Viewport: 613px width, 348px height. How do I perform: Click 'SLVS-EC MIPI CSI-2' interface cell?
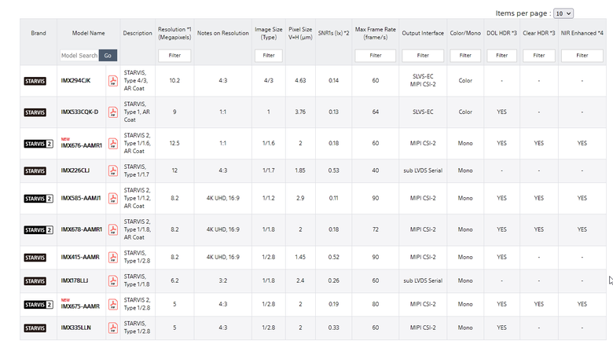point(423,80)
